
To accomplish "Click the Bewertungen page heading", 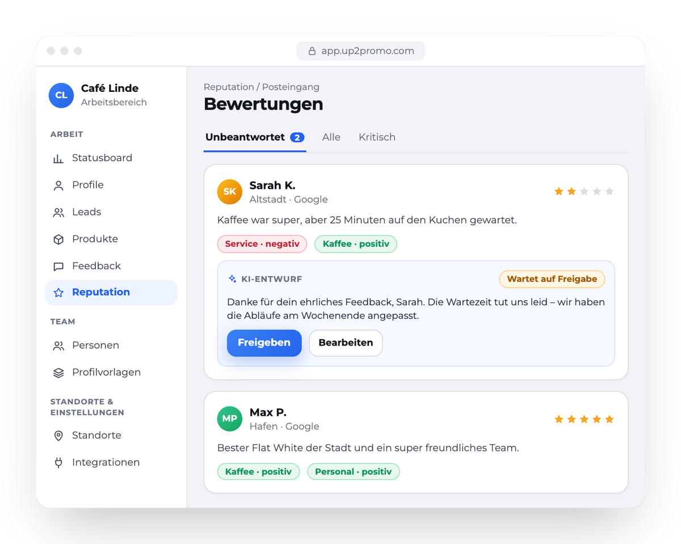I will point(263,104).
